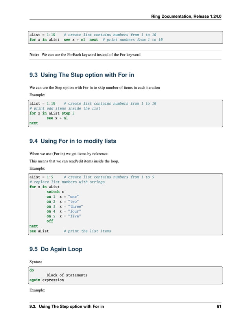Click the code line 'again expression'
The image size is (251, 325).
point(46,280)
